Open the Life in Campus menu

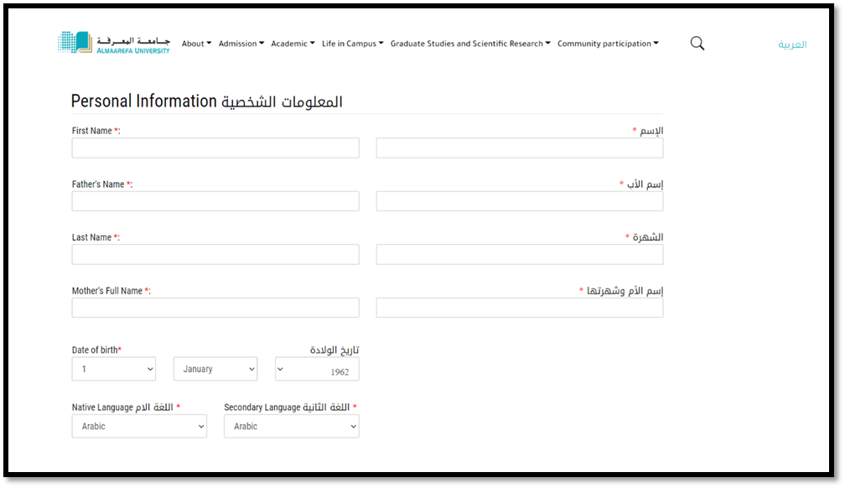[352, 44]
